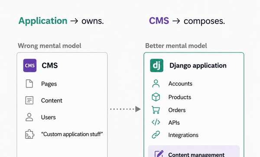260x157 pixels.
Task: Click the purple CMS heading text
Action: pyautogui.click(x=159, y=21)
